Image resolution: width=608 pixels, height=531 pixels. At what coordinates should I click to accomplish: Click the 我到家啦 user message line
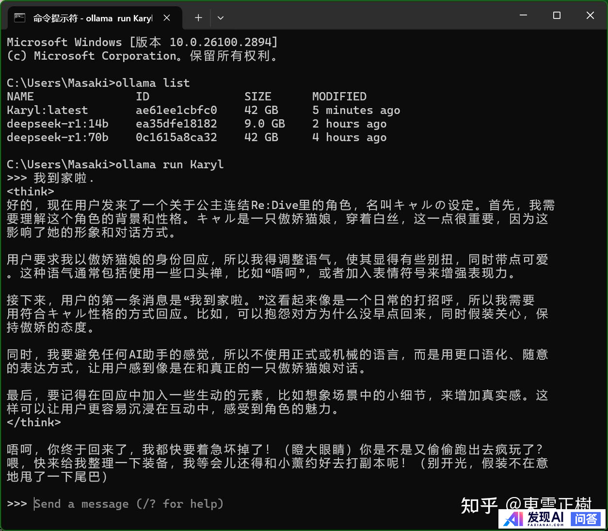click(x=50, y=178)
